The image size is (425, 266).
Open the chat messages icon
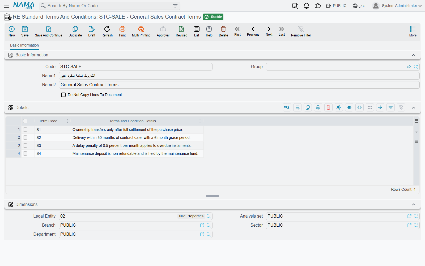tap(295, 6)
